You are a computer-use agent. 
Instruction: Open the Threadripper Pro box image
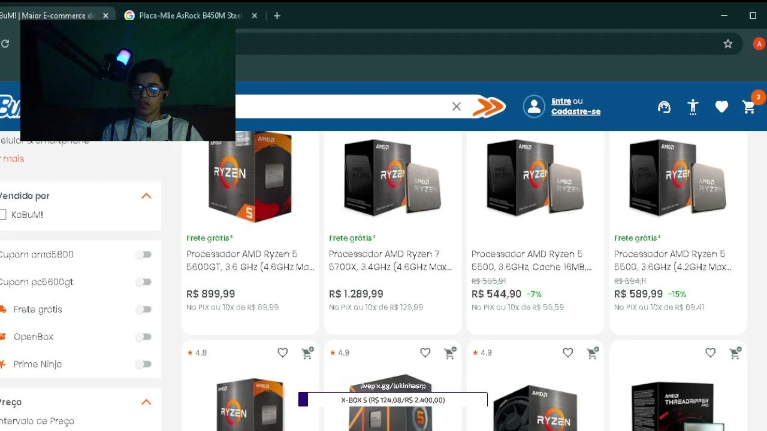point(678,407)
